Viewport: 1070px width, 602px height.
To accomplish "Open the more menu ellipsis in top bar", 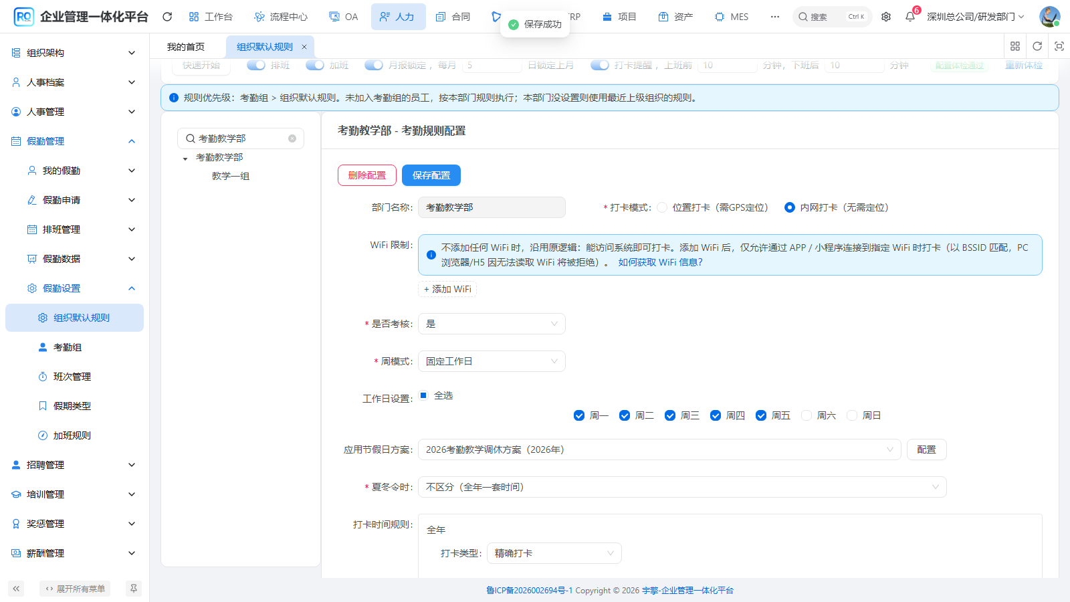I will [x=775, y=17].
